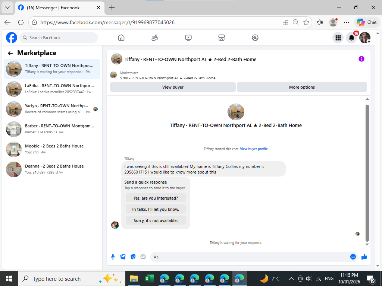Refresh the page with reload icon
The image size is (382, 286).
click(21, 22)
